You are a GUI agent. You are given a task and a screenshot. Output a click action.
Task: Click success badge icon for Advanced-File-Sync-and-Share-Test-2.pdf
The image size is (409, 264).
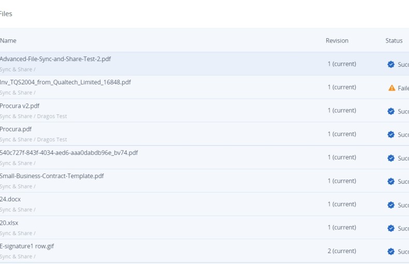tap(391, 65)
